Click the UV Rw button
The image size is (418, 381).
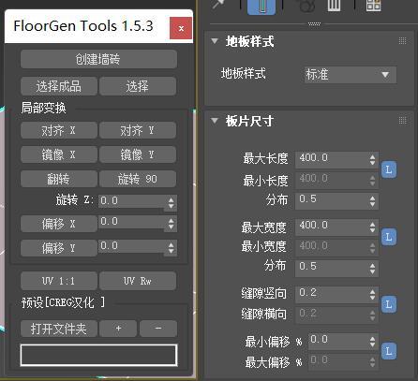point(138,281)
